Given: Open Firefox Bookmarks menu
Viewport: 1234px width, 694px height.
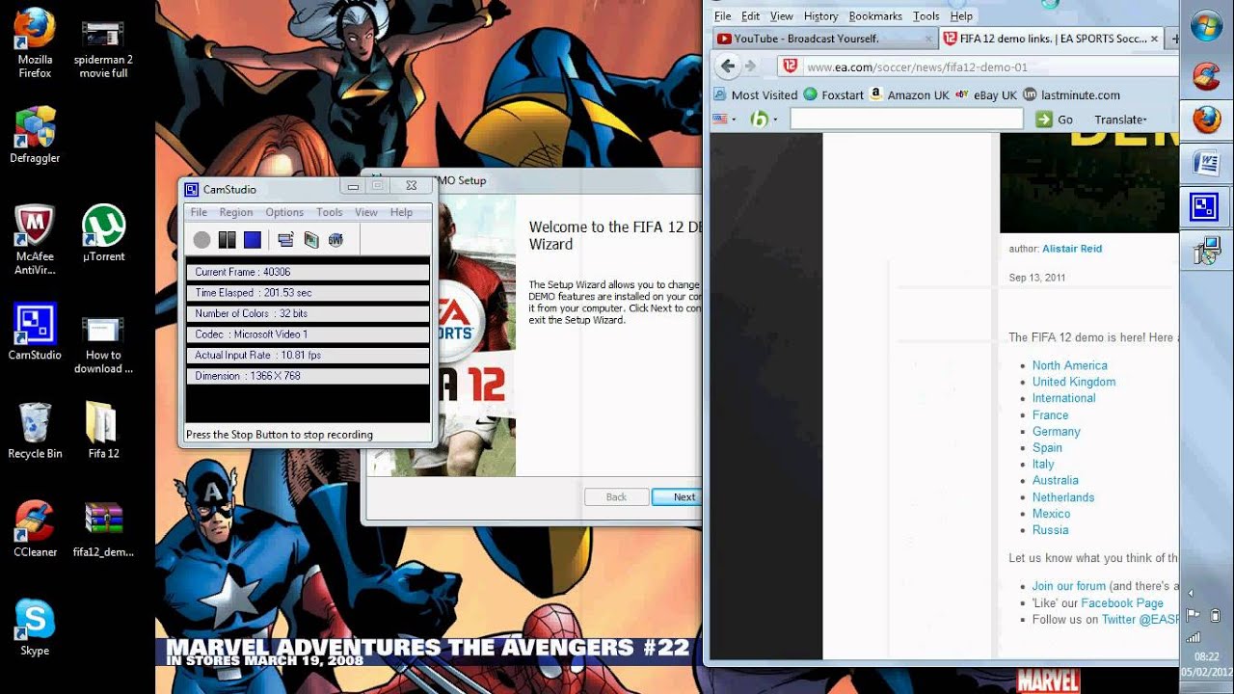Looking at the screenshot, I should point(875,16).
